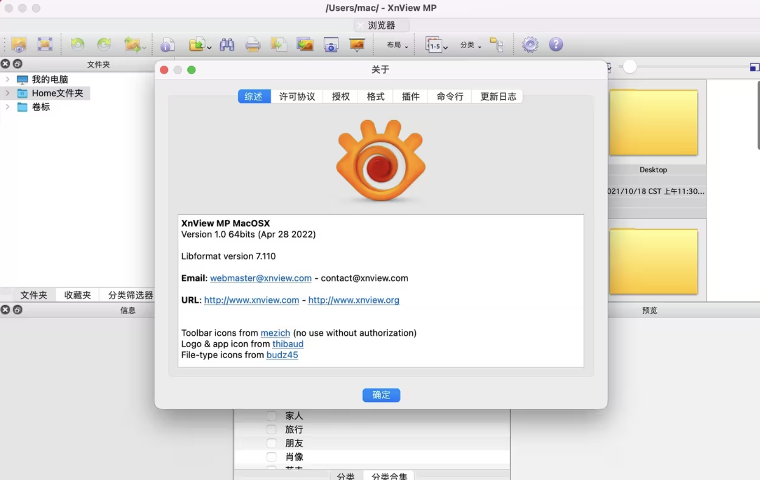Select the 文件夹 bottom tab
Viewport: 760px width, 480px height.
pos(34,295)
